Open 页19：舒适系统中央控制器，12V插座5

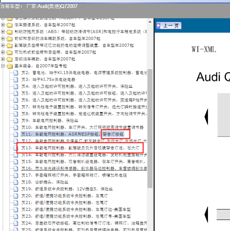67,189
